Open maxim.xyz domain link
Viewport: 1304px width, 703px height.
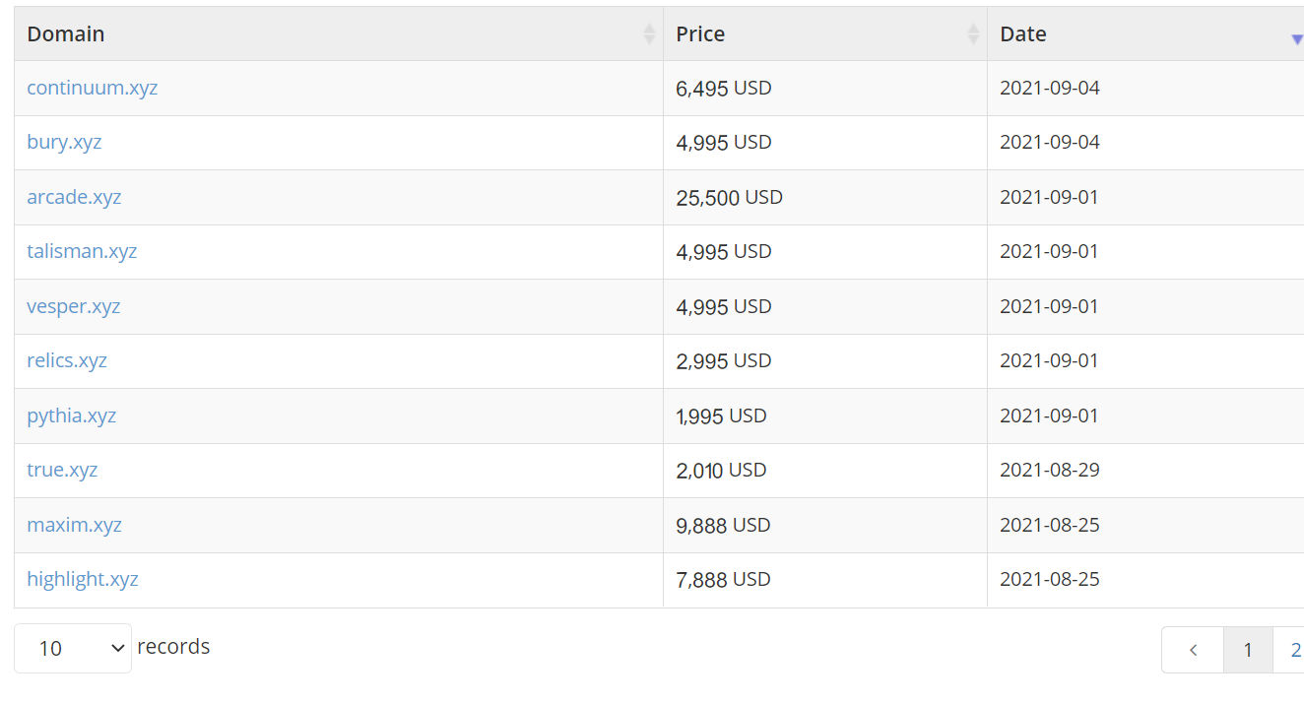[74, 525]
